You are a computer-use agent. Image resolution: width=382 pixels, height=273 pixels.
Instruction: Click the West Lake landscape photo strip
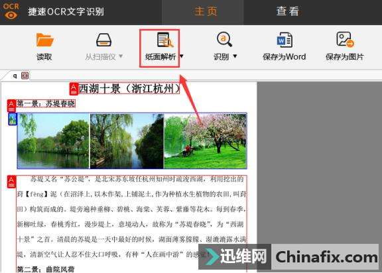(132, 140)
